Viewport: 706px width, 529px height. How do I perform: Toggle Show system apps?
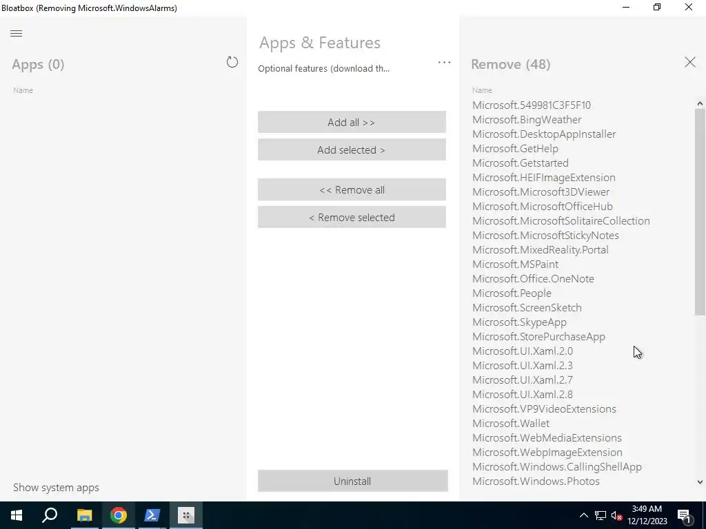pos(56,488)
